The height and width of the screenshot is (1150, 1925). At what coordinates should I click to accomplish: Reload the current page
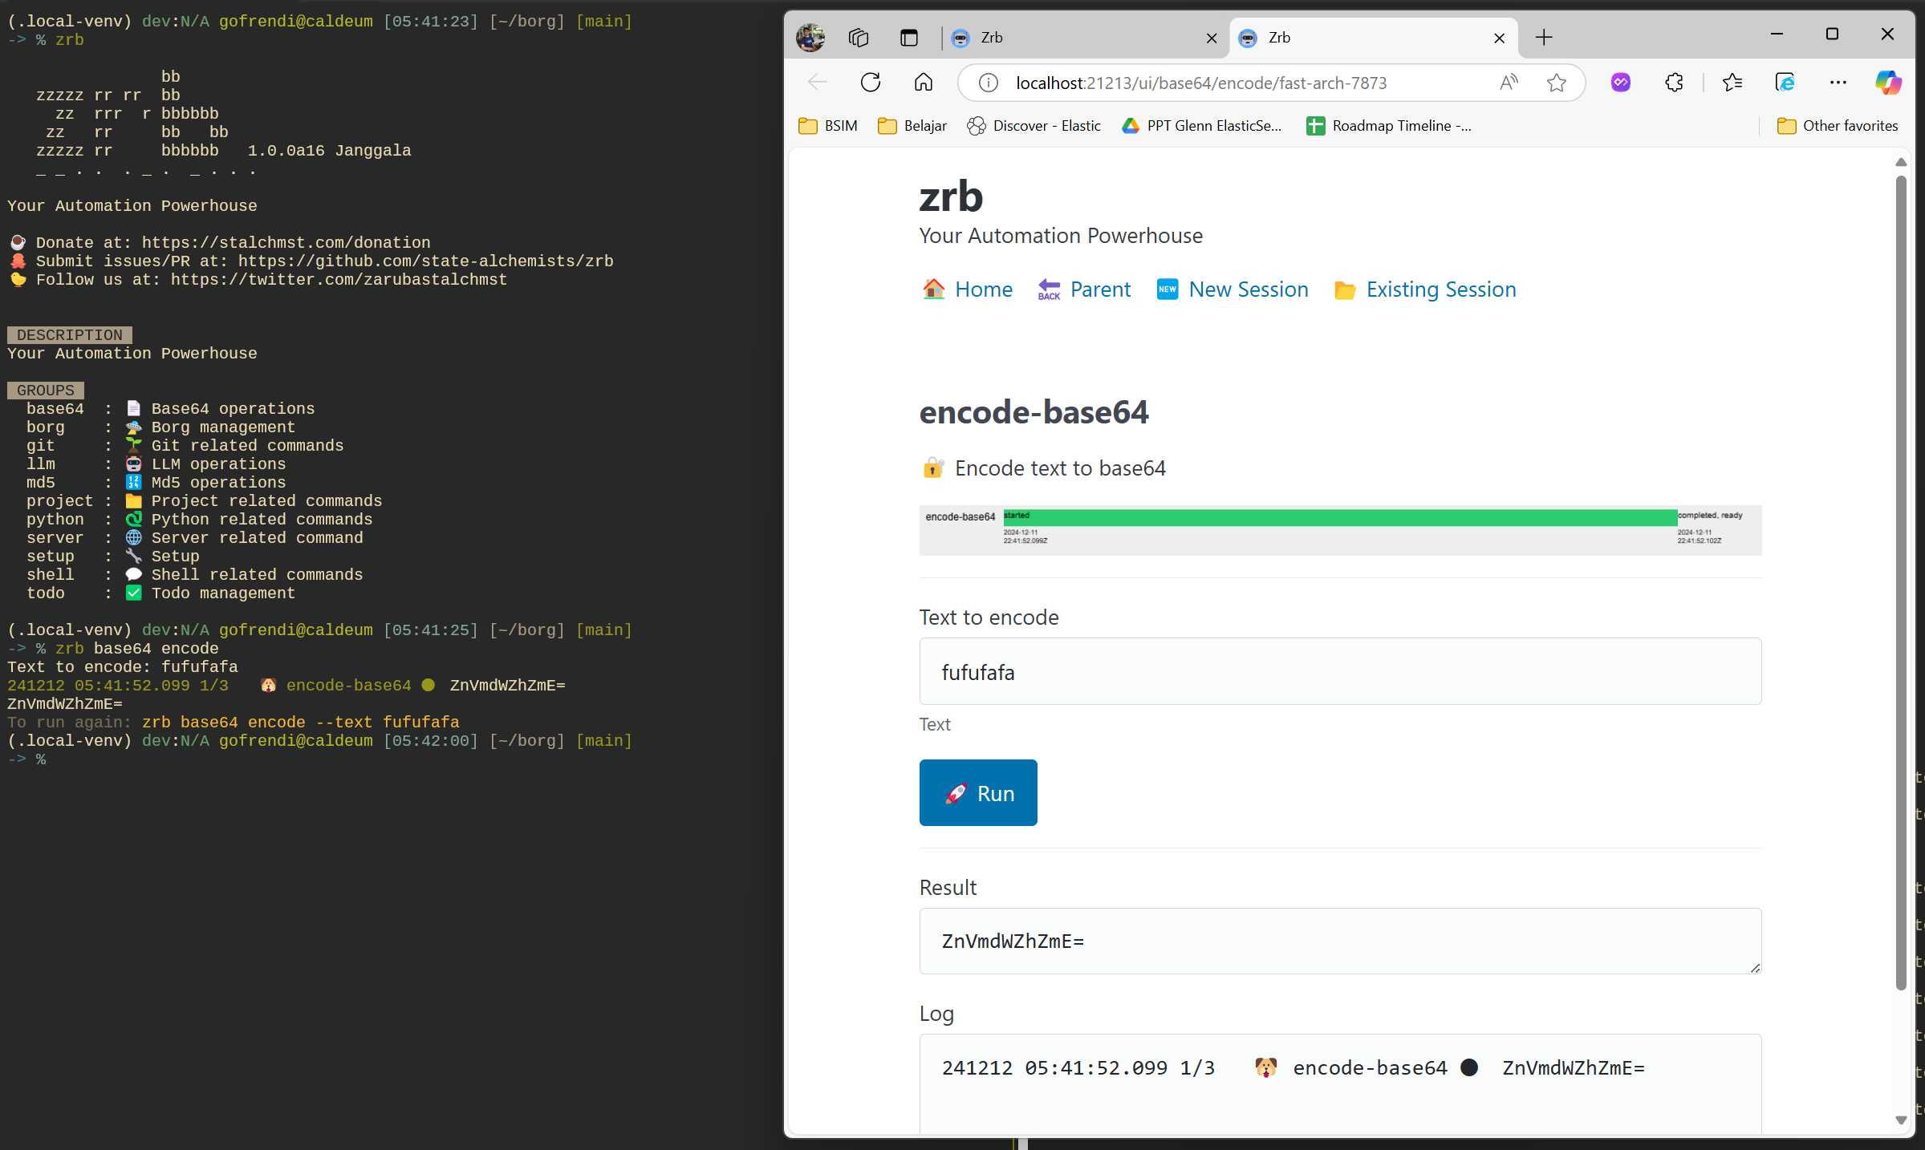click(871, 83)
